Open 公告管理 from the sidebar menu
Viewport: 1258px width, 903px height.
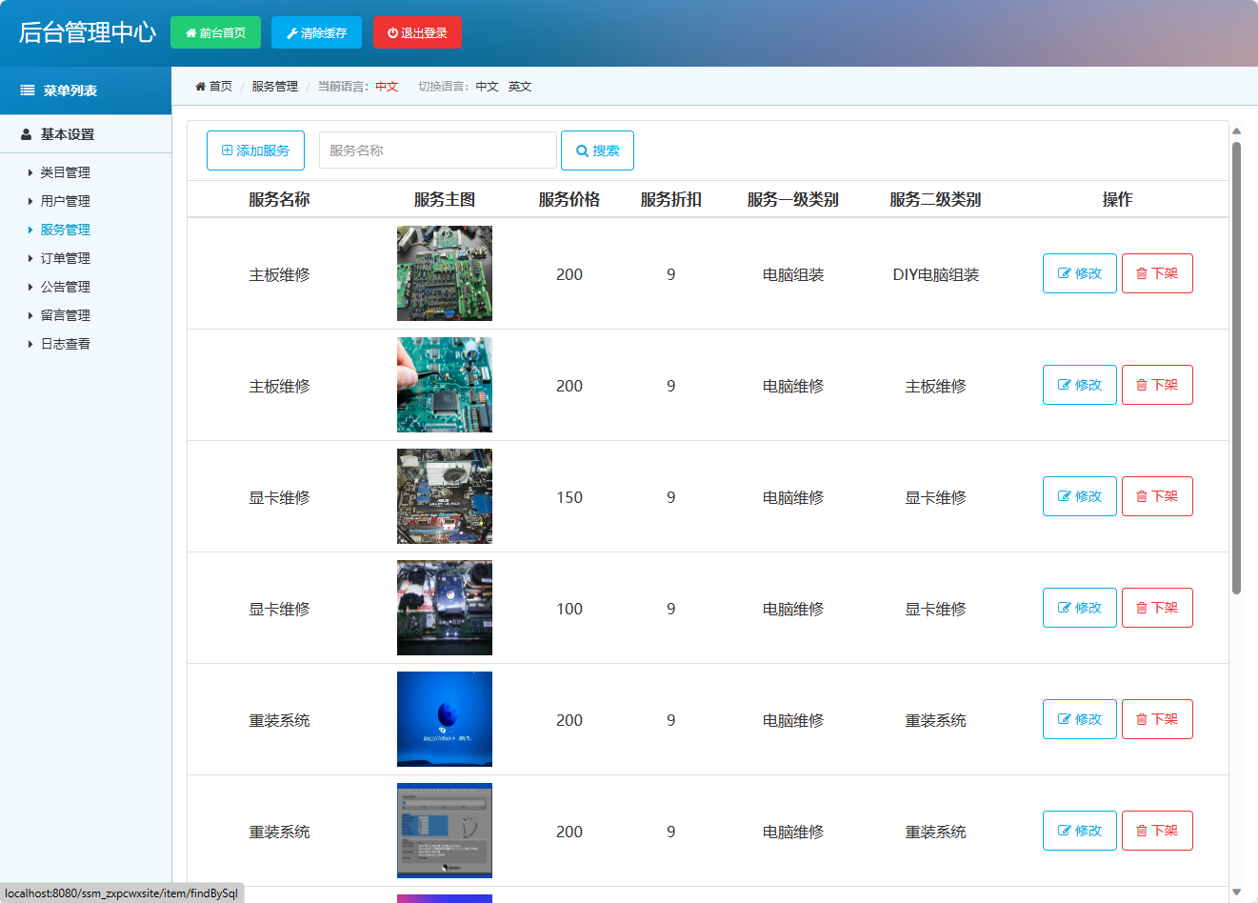point(67,287)
